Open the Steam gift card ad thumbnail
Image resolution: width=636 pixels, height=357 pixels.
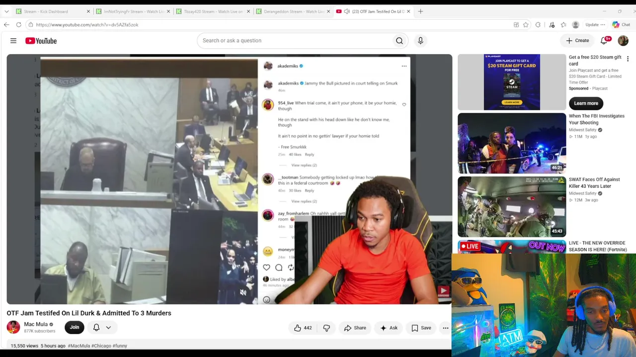(x=512, y=82)
